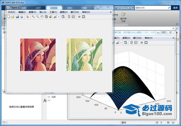
Task: Save figure icon in Figure 1 toolbar
Action: pos(17,17)
